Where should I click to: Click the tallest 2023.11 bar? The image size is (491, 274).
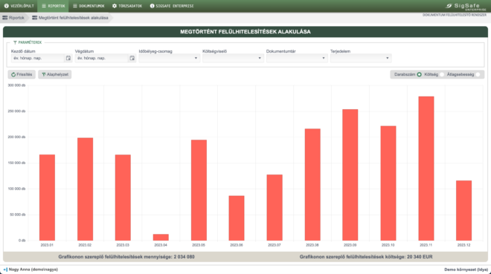pos(426,169)
